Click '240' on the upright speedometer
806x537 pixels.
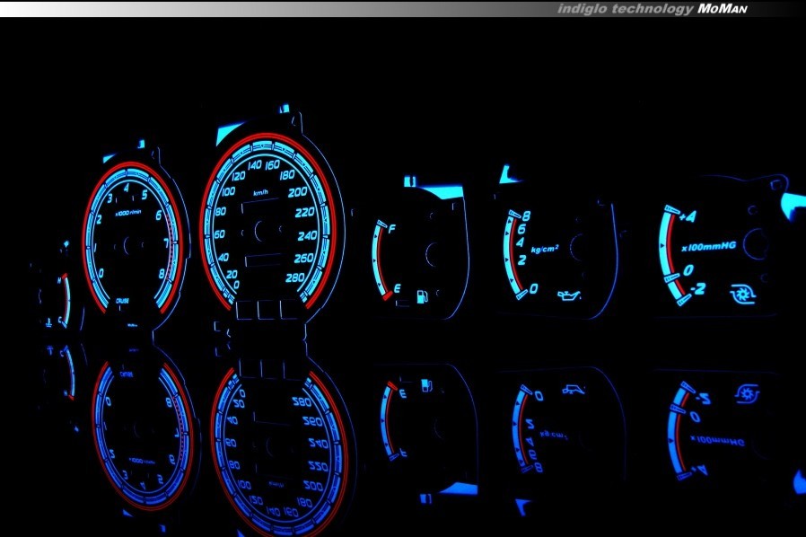[x=307, y=236]
